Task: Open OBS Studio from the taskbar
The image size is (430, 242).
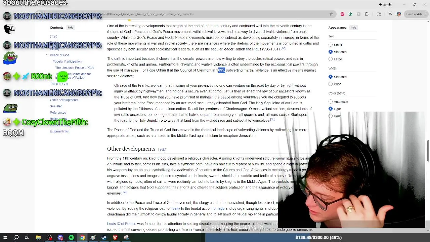Action: coord(49,238)
